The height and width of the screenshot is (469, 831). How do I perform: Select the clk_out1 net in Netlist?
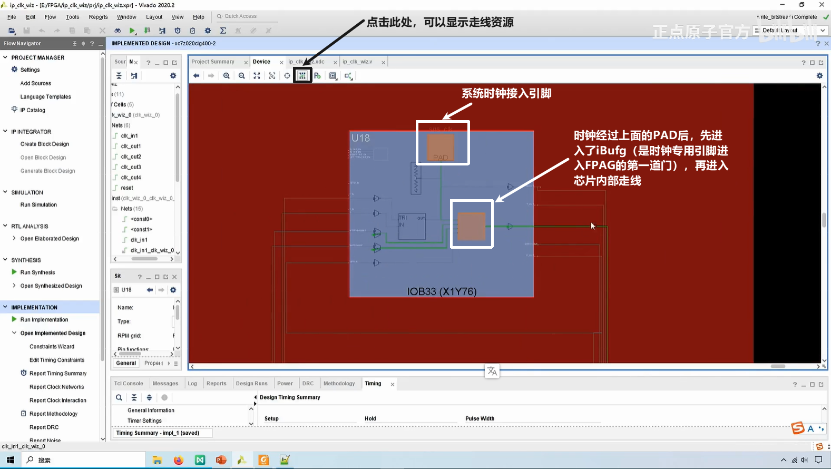click(x=131, y=146)
